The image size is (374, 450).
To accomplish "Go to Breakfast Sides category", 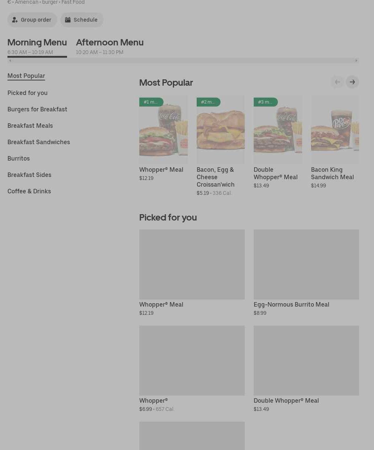I will [29, 175].
